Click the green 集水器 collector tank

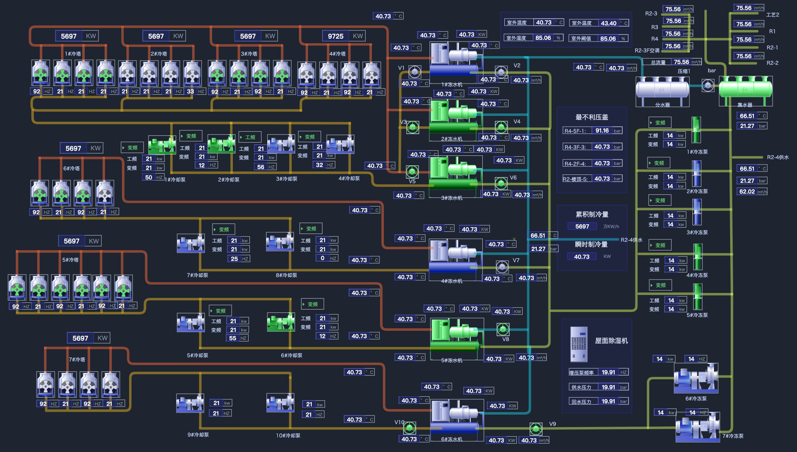pyautogui.click(x=745, y=88)
